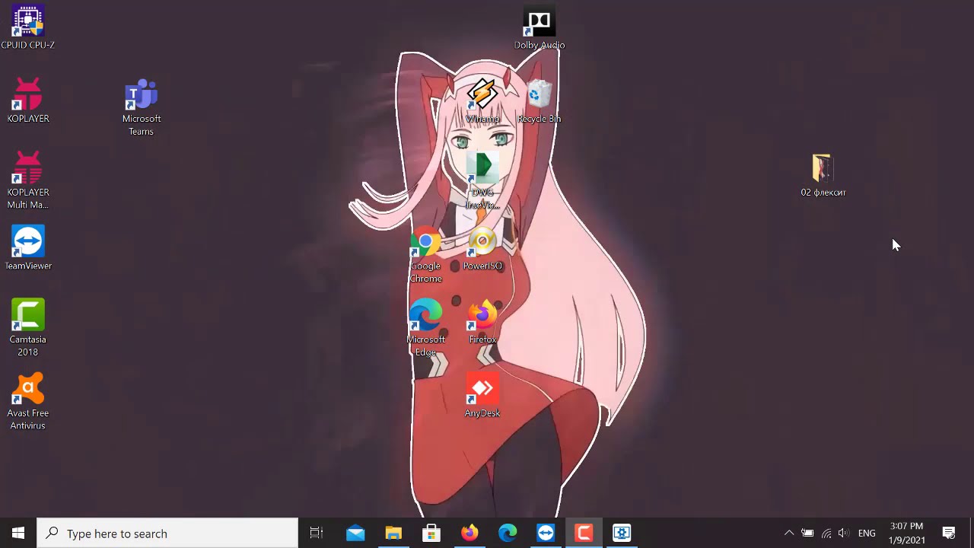Open Task View from the taskbar
Image resolution: width=974 pixels, height=548 pixels.
pos(317,533)
